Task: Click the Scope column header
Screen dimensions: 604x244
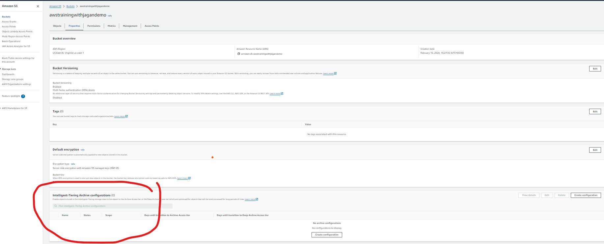Action: click(109, 215)
